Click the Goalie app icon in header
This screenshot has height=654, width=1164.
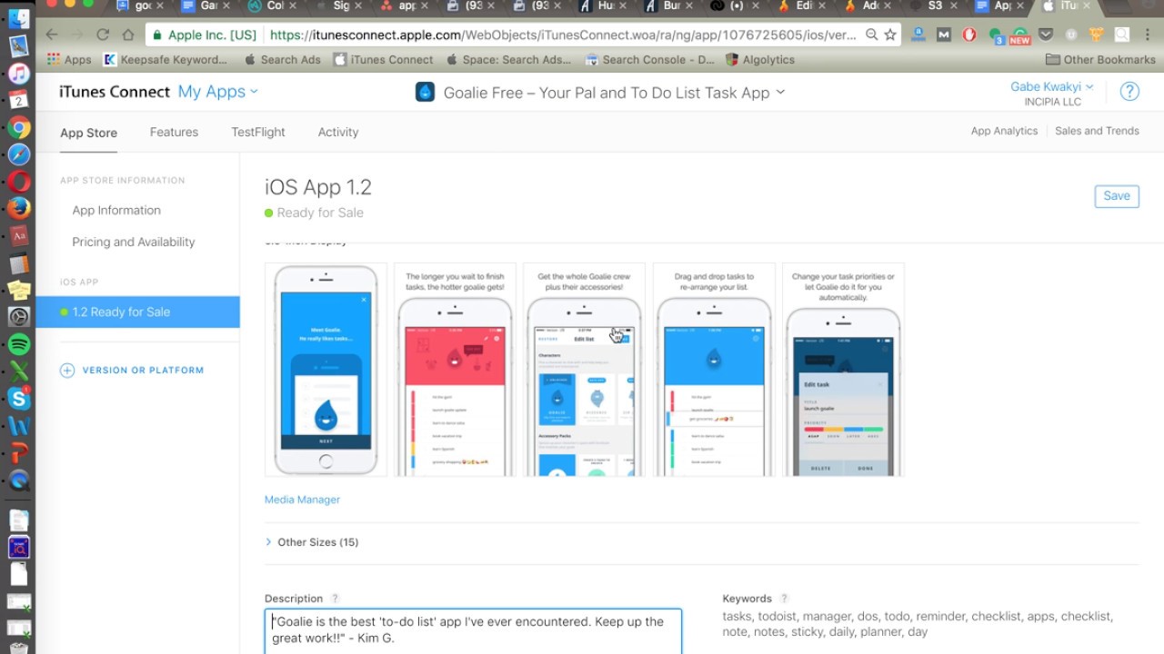(425, 92)
